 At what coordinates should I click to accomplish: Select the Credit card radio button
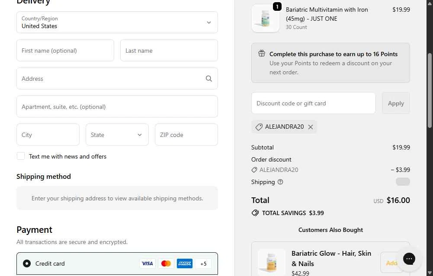coord(27,263)
